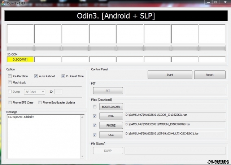
Task: Click the PHONE browse button
Action: [x=111, y=125]
